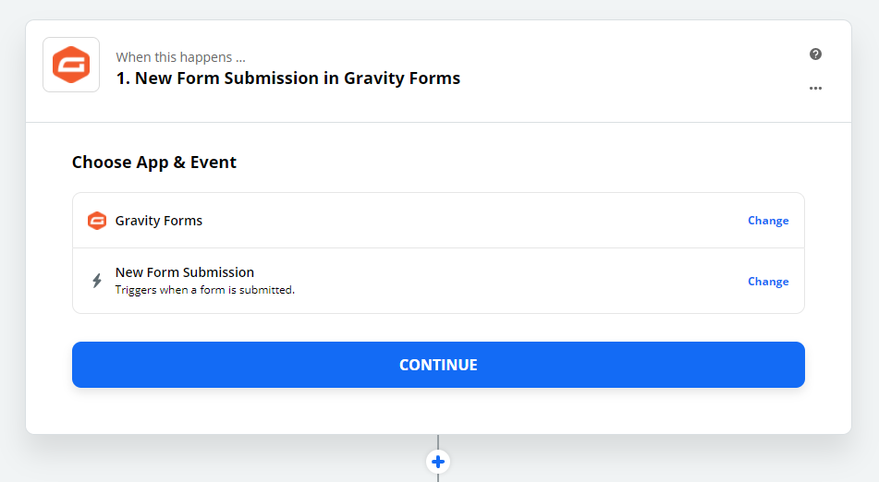Open help via the question mark icon

pyautogui.click(x=815, y=54)
